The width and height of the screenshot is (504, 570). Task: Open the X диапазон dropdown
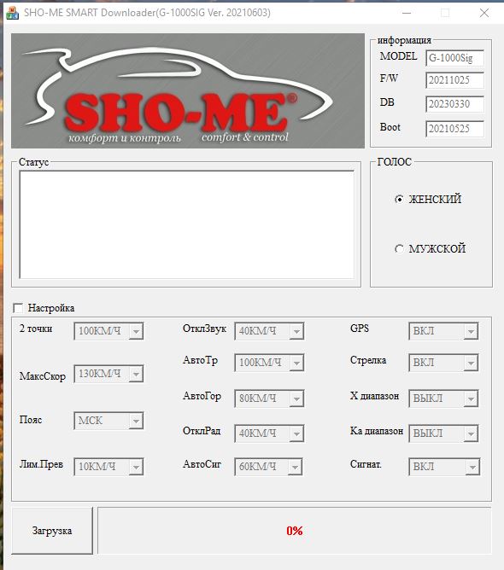click(443, 398)
